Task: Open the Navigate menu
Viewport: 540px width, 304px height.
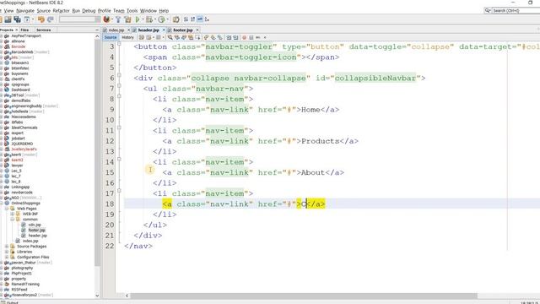Action: (25, 11)
